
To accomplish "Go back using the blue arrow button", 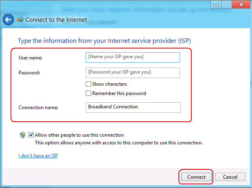I will pos(8,19).
